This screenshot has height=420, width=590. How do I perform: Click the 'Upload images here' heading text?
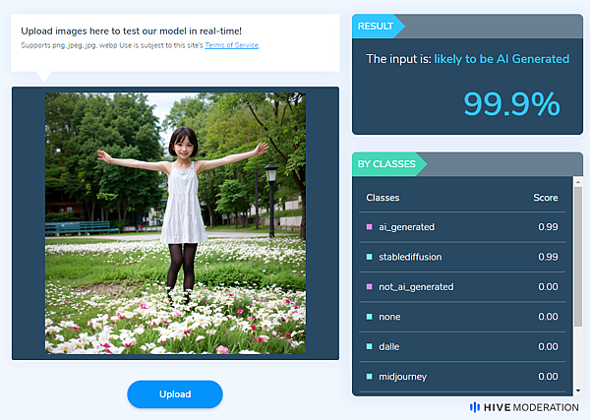132,30
